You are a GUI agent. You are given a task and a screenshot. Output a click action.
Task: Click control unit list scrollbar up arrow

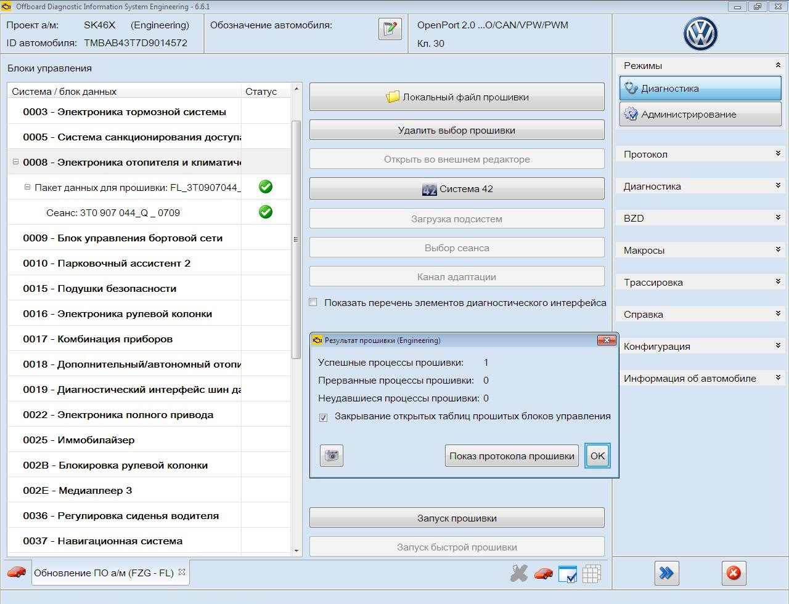click(296, 89)
